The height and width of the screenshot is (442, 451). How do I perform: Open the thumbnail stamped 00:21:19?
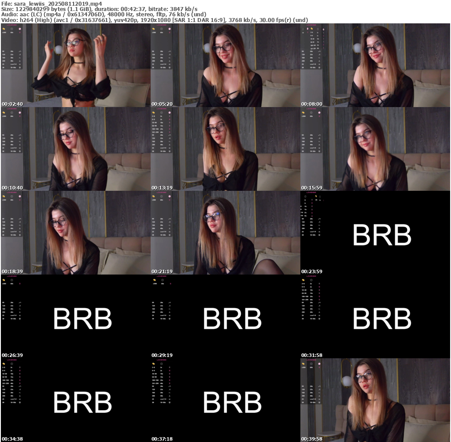225,233
